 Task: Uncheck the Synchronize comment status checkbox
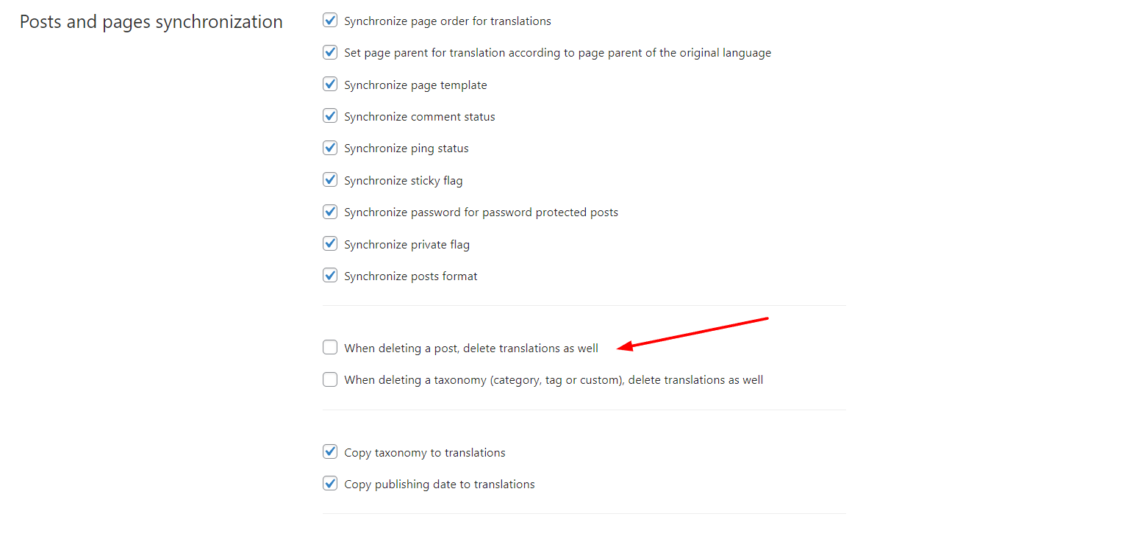(x=330, y=116)
